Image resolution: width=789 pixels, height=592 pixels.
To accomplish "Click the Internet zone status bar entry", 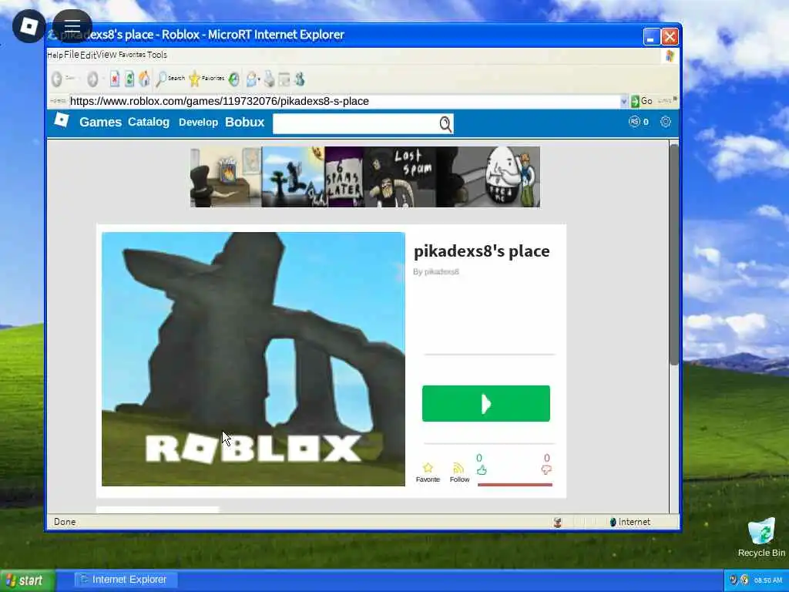I will (630, 522).
